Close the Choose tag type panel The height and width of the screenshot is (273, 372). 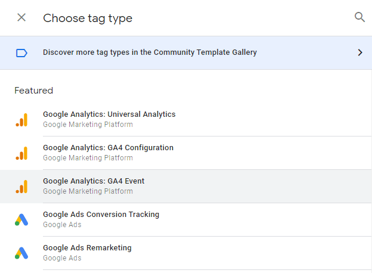(x=21, y=17)
